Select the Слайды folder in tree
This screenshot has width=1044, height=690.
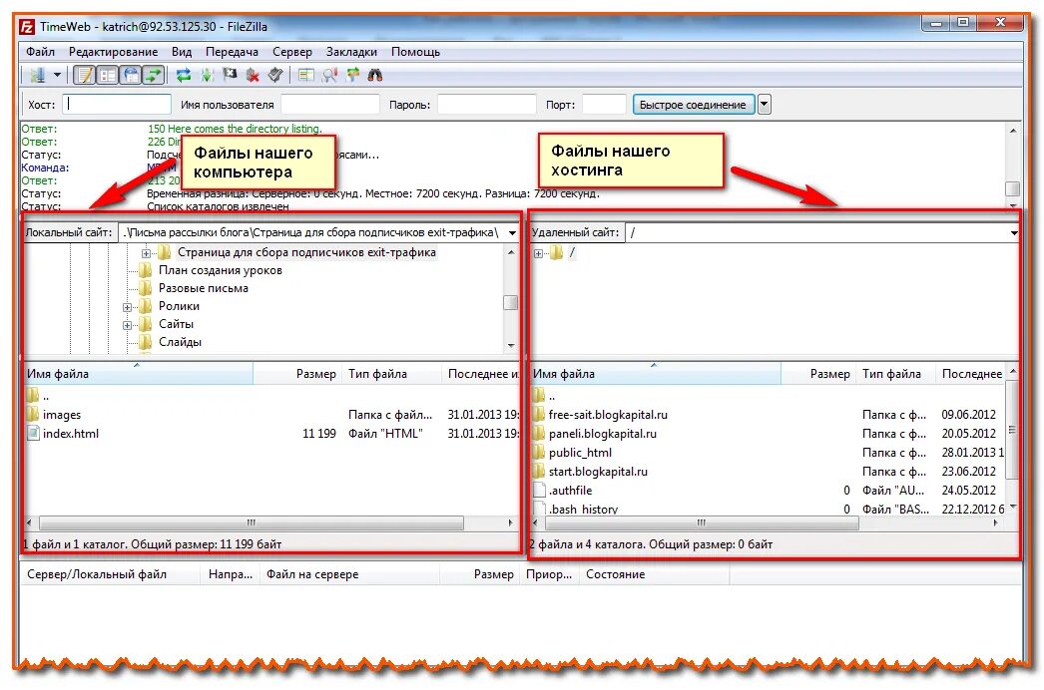(180, 342)
